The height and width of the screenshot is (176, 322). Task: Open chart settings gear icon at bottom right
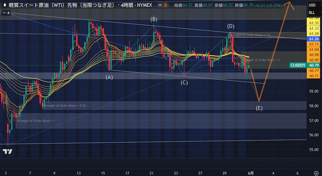tap(316, 173)
